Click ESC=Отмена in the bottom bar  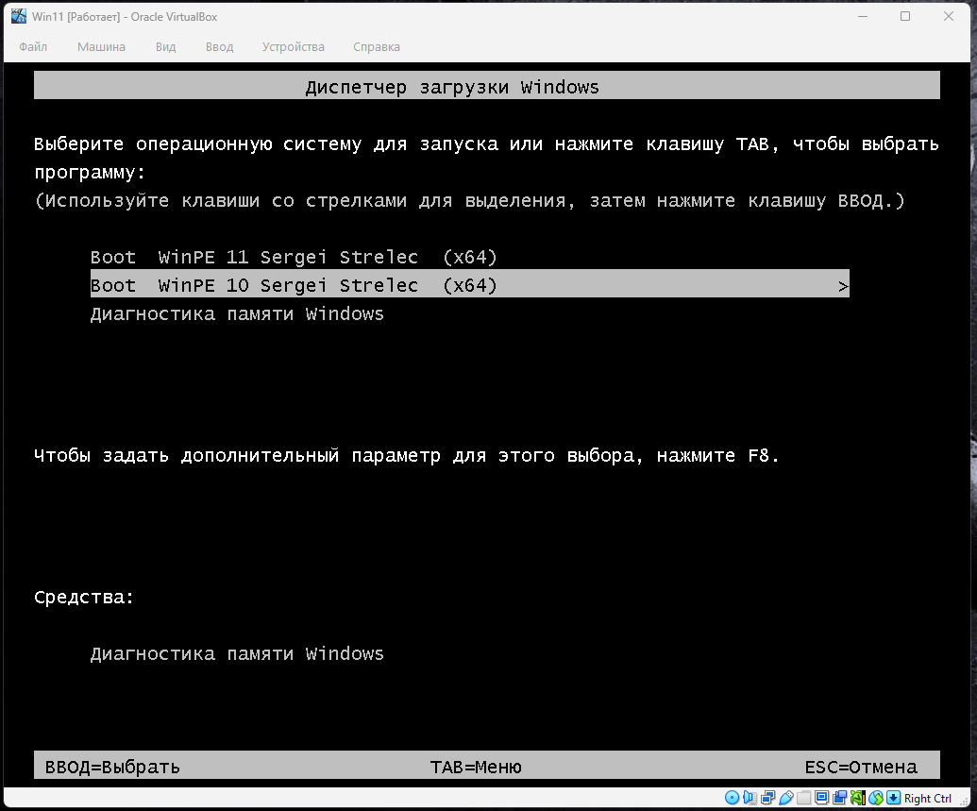(x=860, y=767)
